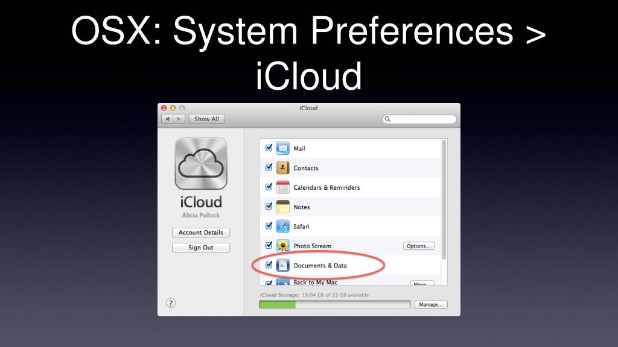Click the iCloud storage usage bar
This screenshot has width=618, height=347.
[x=334, y=304]
